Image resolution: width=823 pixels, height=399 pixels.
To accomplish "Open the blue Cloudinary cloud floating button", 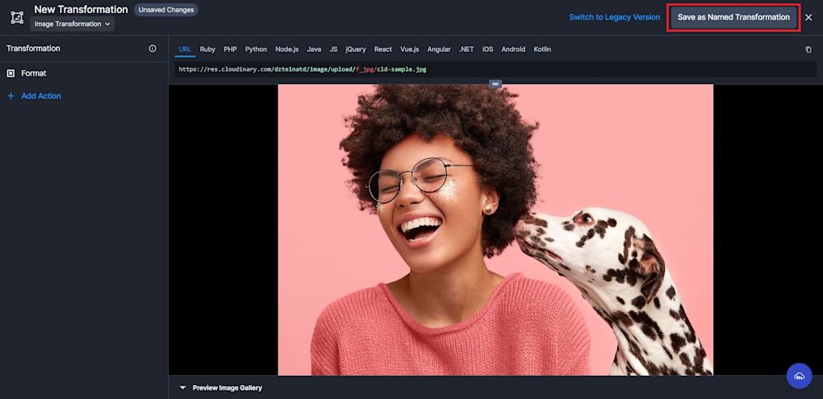I will [798, 376].
